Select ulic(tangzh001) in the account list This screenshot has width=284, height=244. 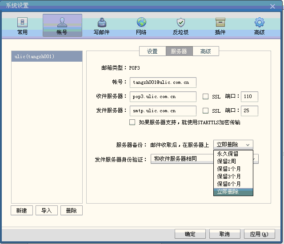47,56
